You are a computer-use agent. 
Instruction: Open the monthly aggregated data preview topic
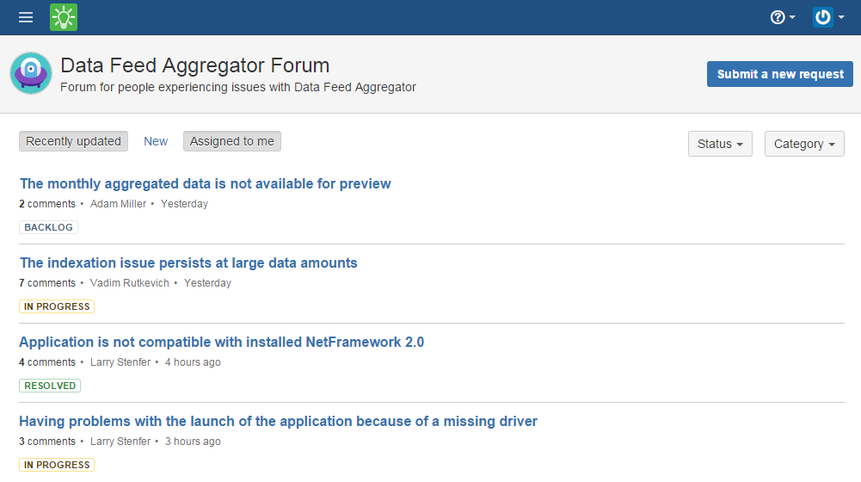point(206,183)
